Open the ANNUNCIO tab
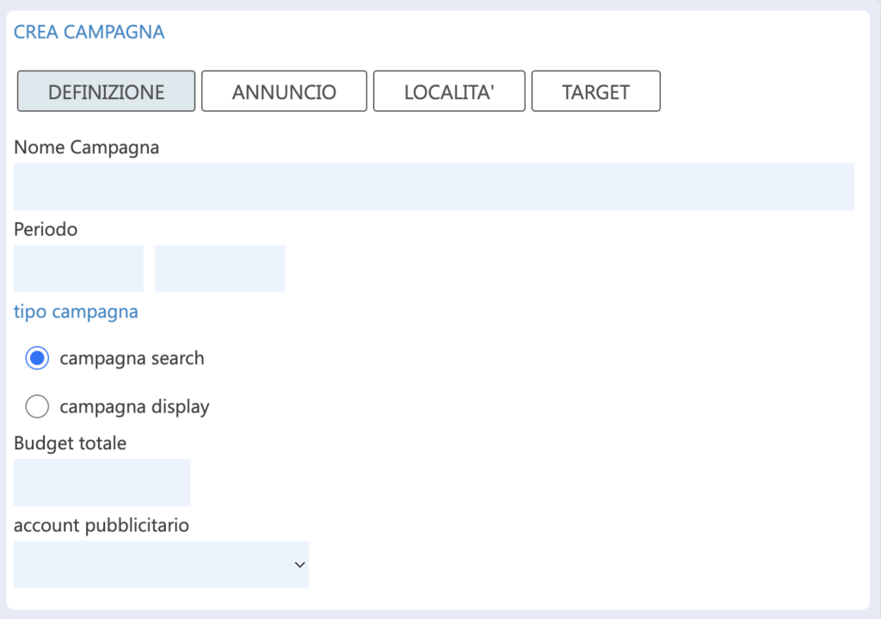This screenshot has height=619, width=881. [x=284, y=91]
